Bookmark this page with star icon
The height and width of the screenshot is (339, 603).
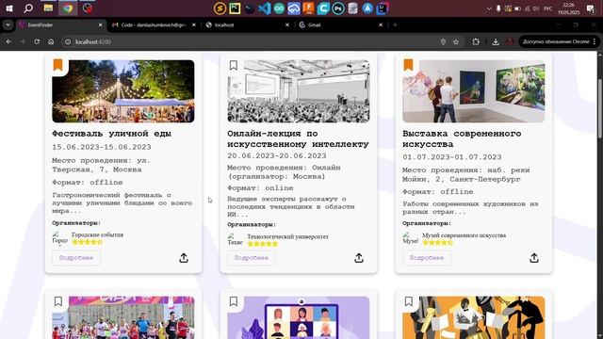456,41
